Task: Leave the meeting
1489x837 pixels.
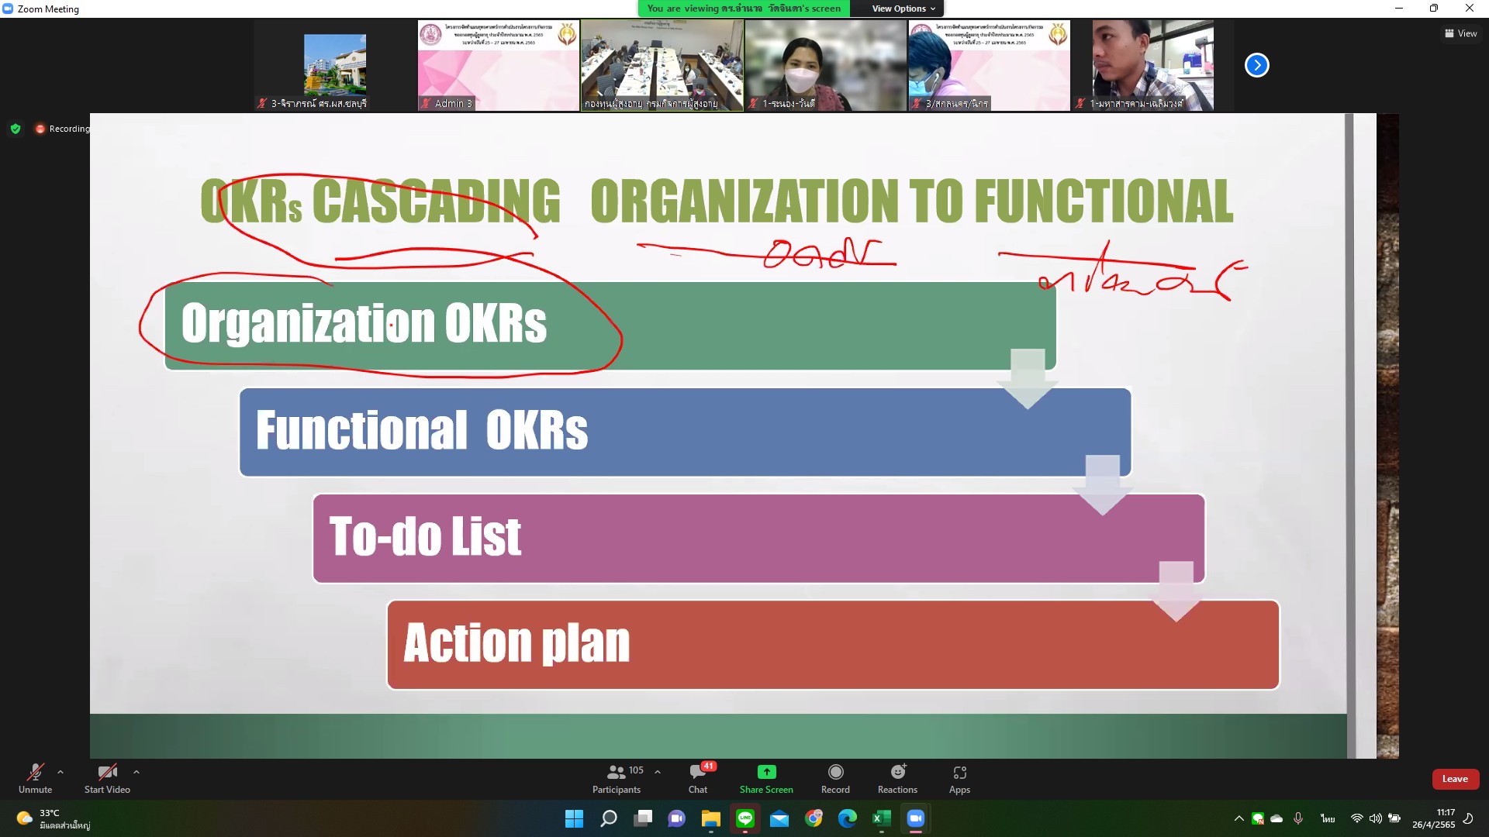Action: (1455, 779)
